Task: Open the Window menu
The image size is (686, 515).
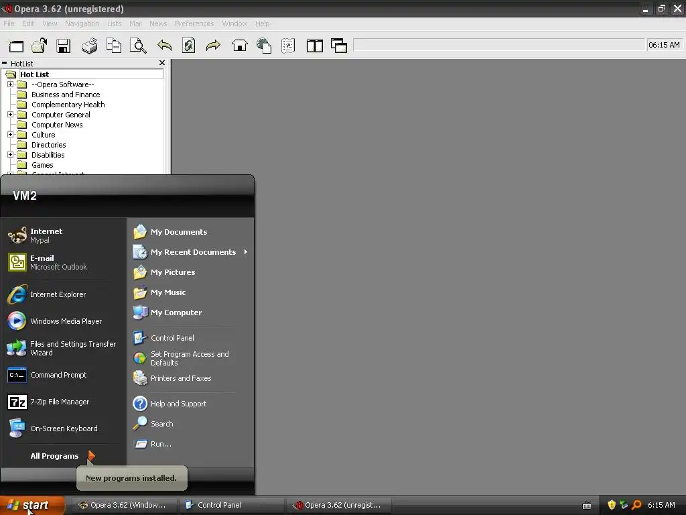Action: click(234, 23)
